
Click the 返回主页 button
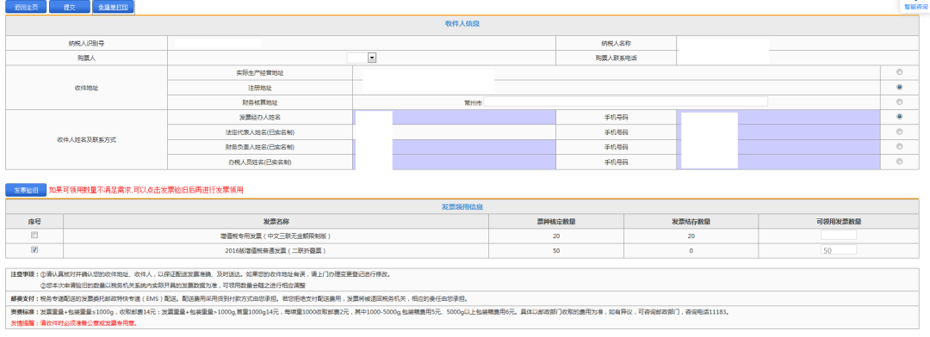point(26,8)
